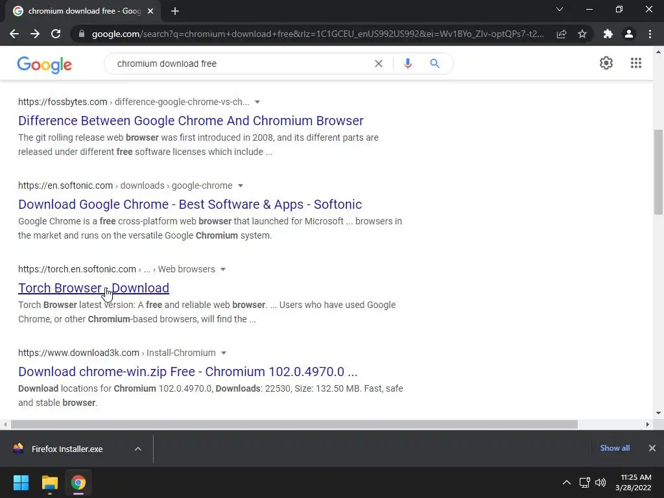Expand options arrow for en.softonic.com result
The image size is (664, 498).
click(x=241, y=186)
